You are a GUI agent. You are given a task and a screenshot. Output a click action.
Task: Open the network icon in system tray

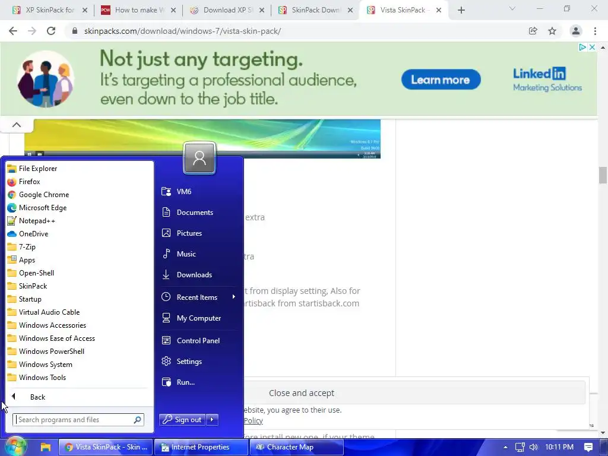point(520,447)
